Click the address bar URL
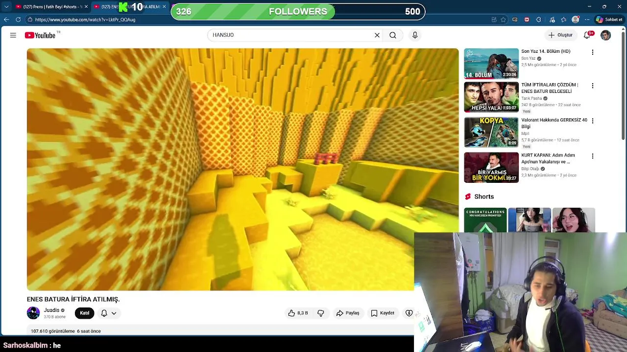Image resolution: width=627 pixels, height=352 pixels. pyautogui.click(x=85, y=20)
